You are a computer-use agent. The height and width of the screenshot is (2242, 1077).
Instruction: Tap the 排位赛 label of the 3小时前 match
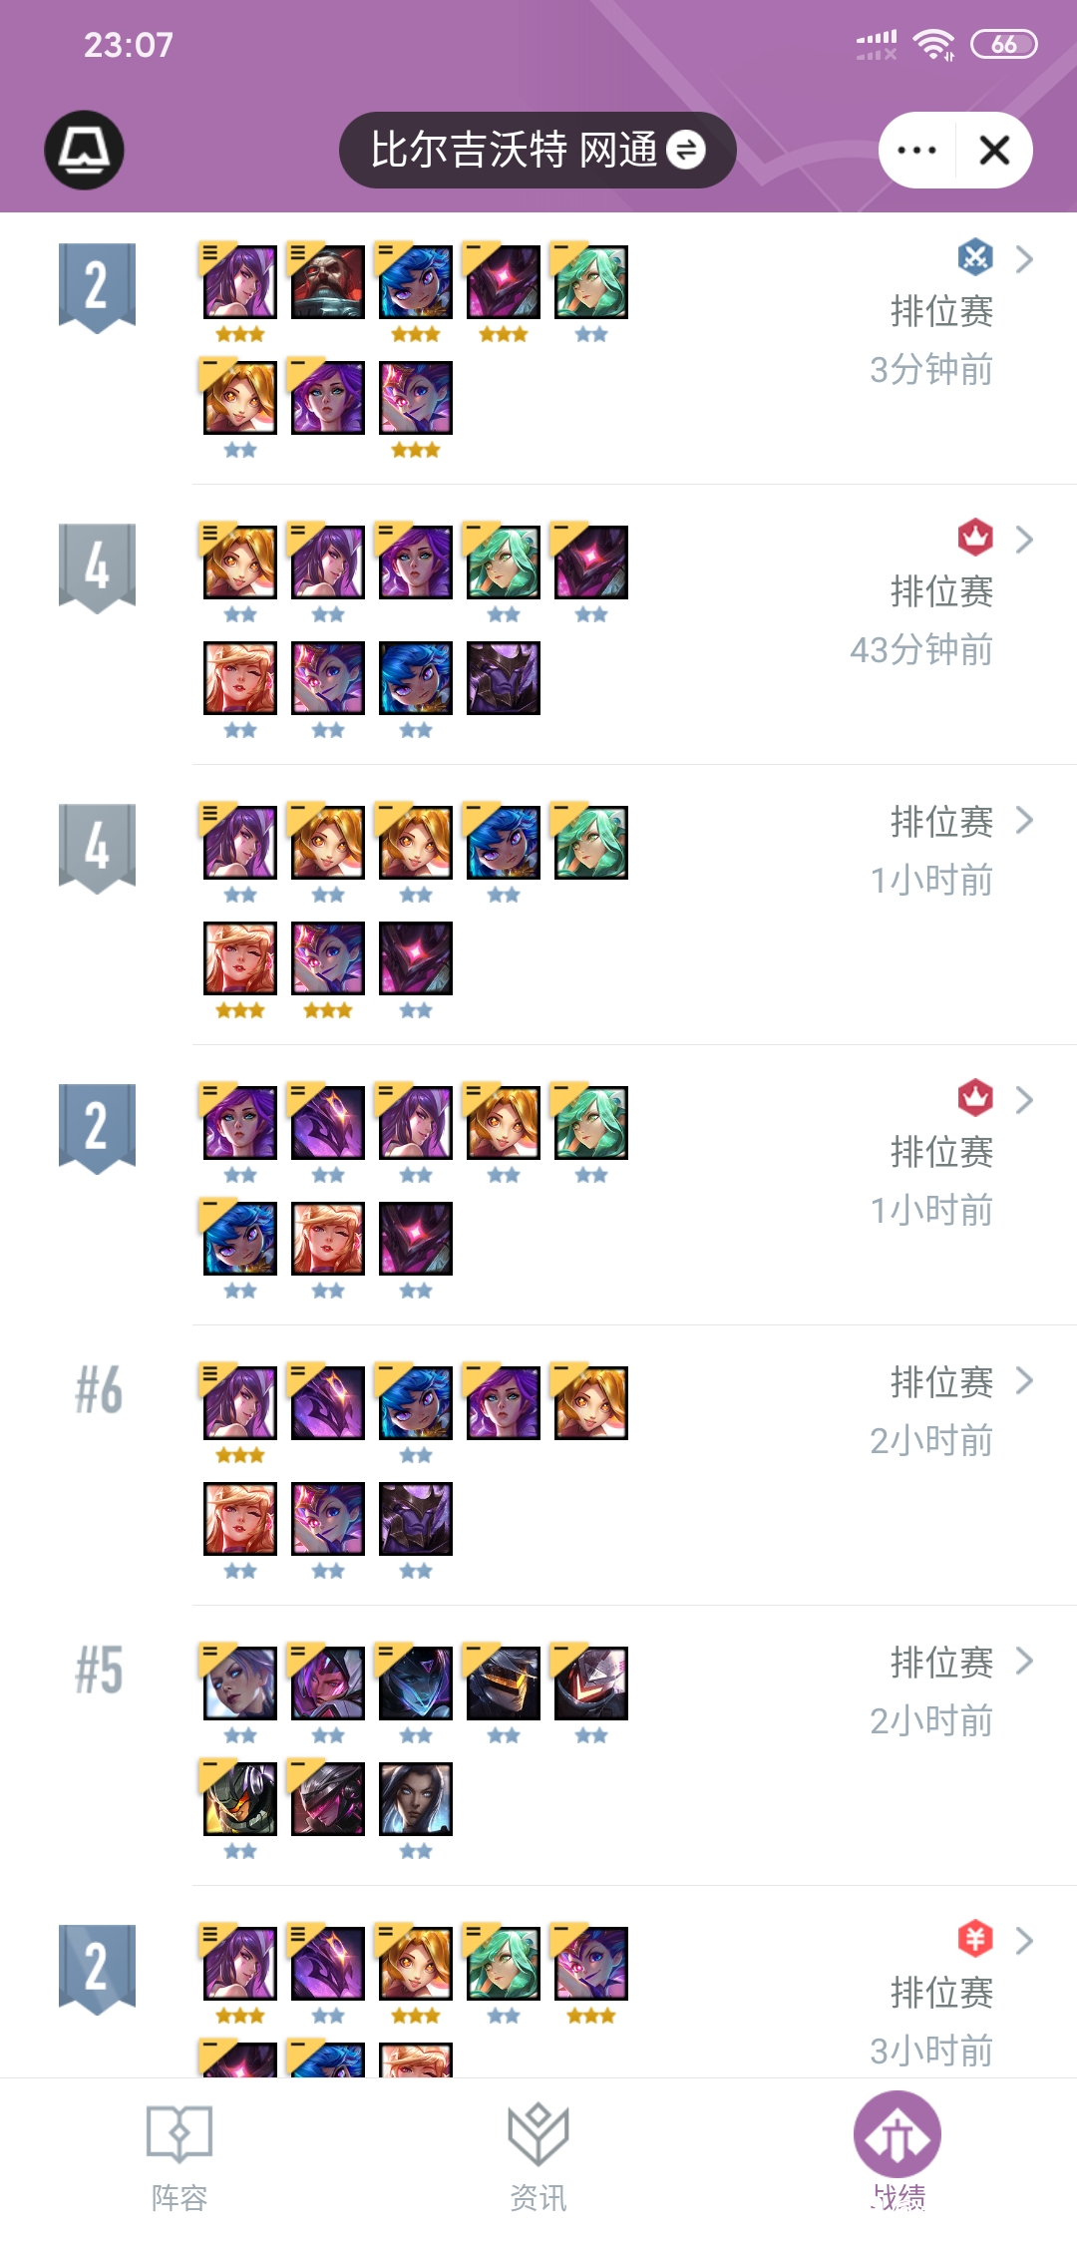pyautogui.click(x=941, y=1993)
